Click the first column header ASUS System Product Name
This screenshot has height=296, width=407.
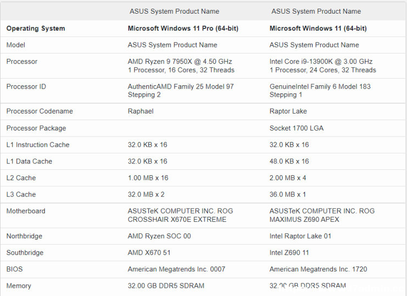175,11
